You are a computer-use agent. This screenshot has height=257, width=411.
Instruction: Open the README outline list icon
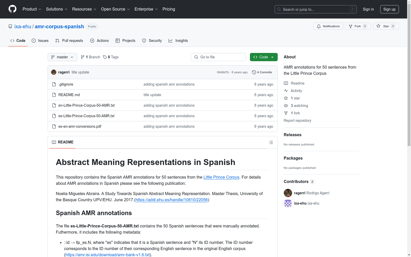[271, 142]
